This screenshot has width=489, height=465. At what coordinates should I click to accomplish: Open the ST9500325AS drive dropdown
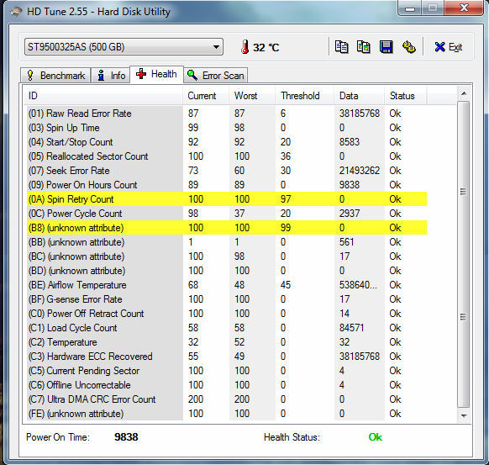124,47
